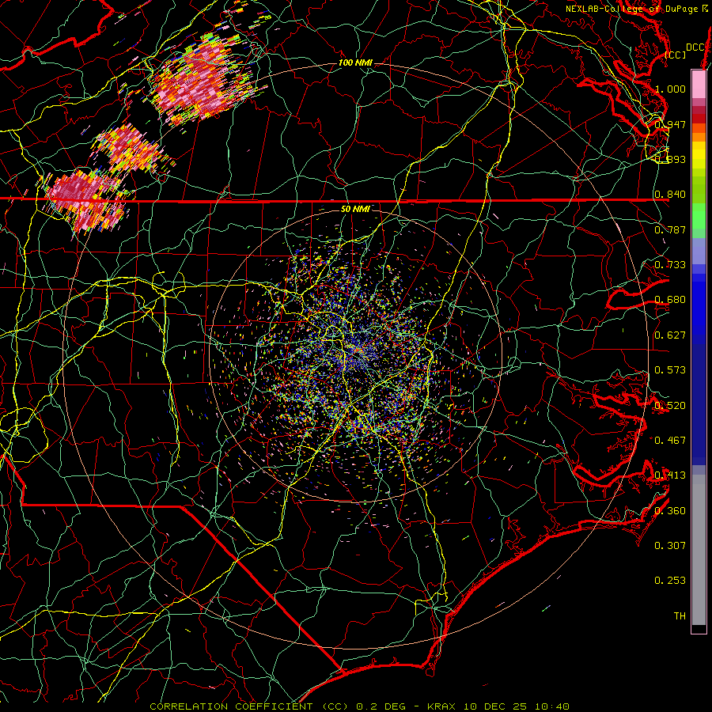Viewport: 712px width, 712px height.
Task: Click the Correlation Coefficient caption at bottom
Action: (x=359, y=706)
